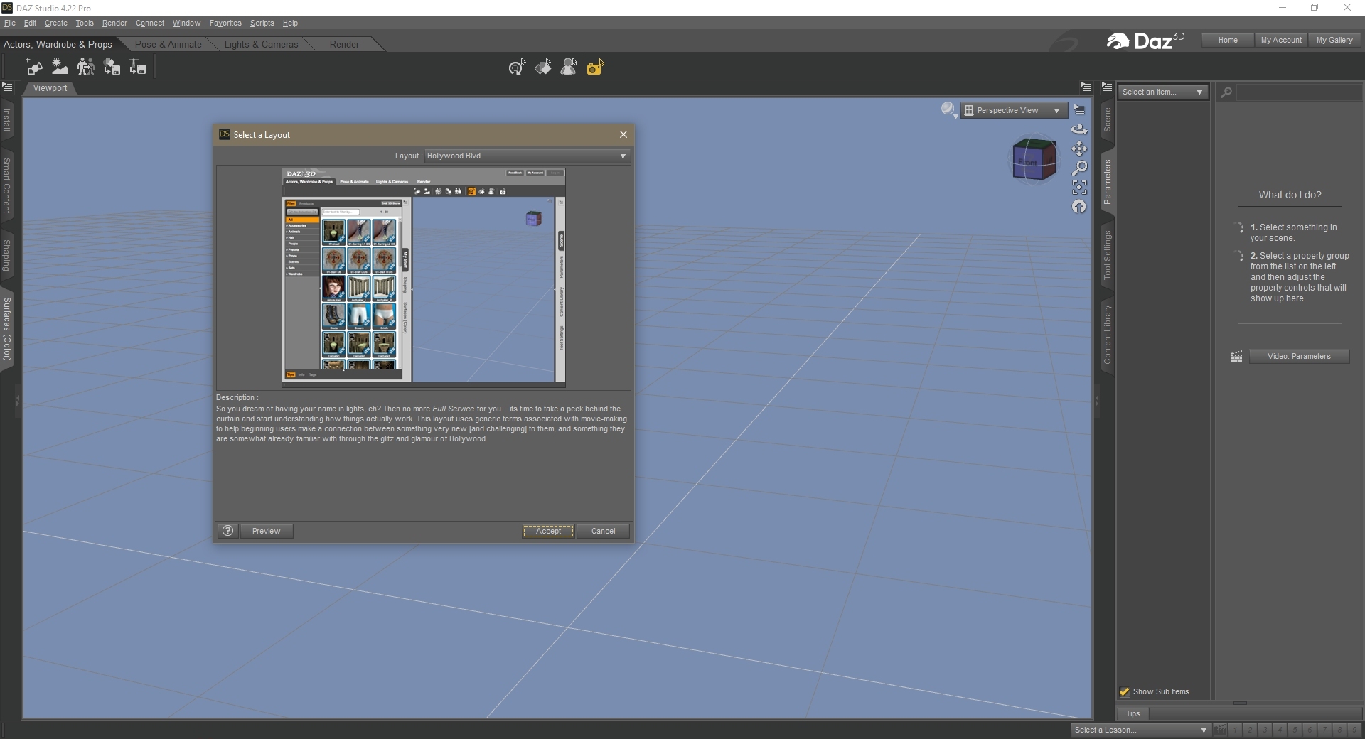This screenshot has height=739, width=1365.
Task: Click the lesson clapperboard icon in status bar
Action: coord(1220,730)
